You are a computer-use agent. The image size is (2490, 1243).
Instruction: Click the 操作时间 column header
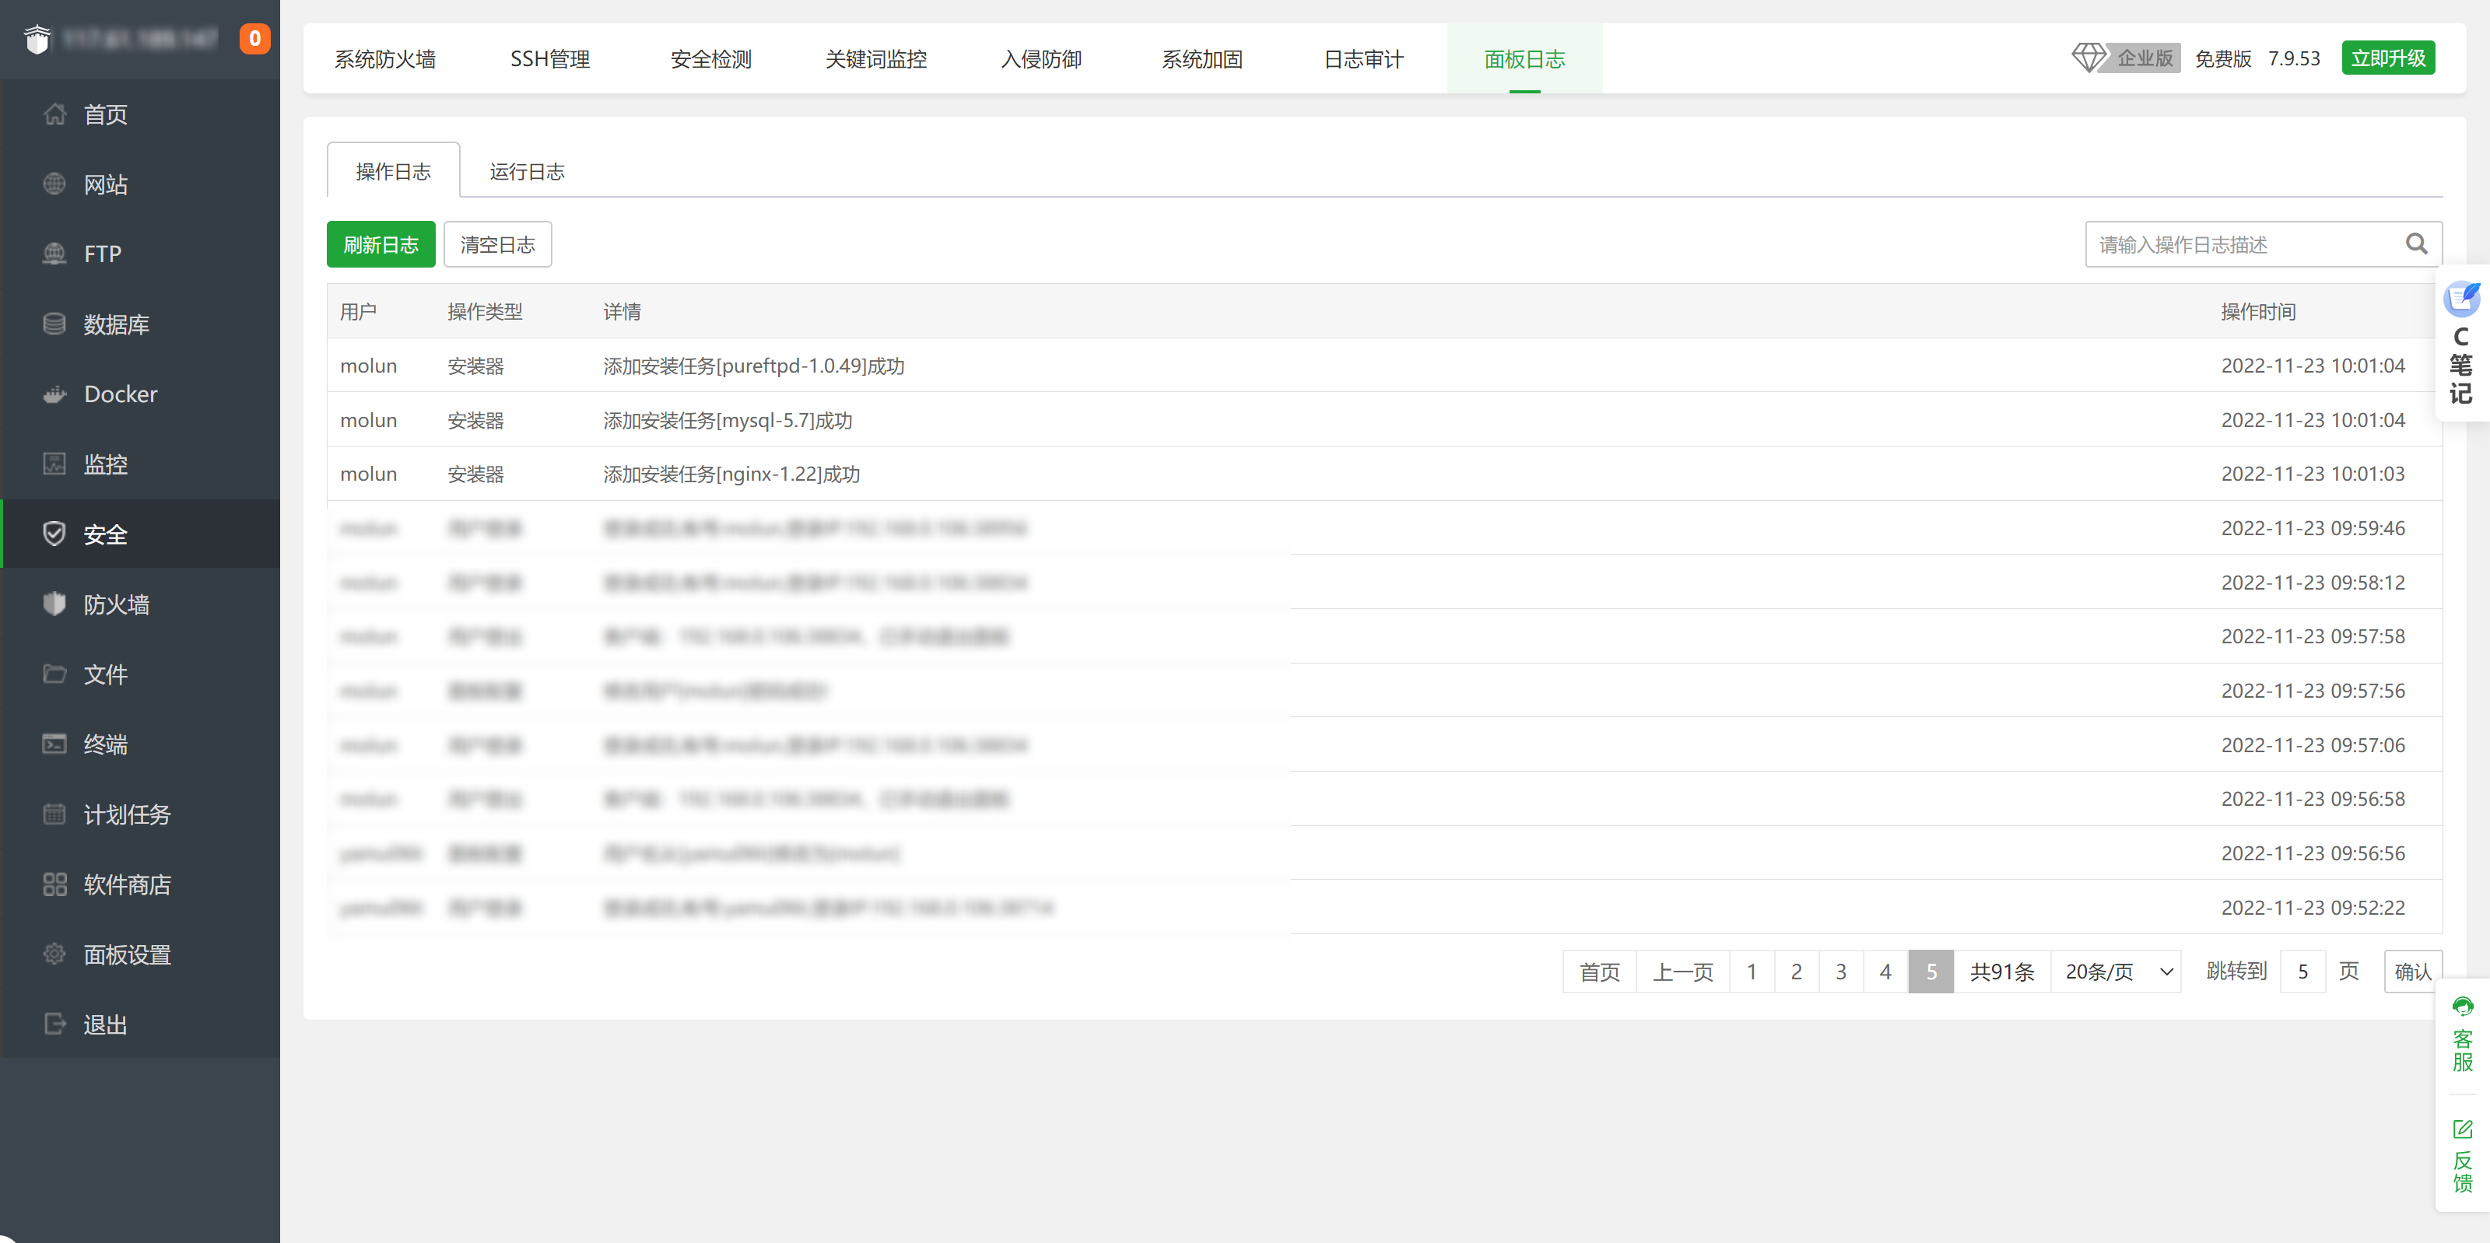click(2258, 311)
